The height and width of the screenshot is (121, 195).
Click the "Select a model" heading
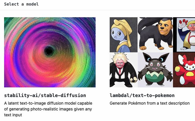[21, 4]
